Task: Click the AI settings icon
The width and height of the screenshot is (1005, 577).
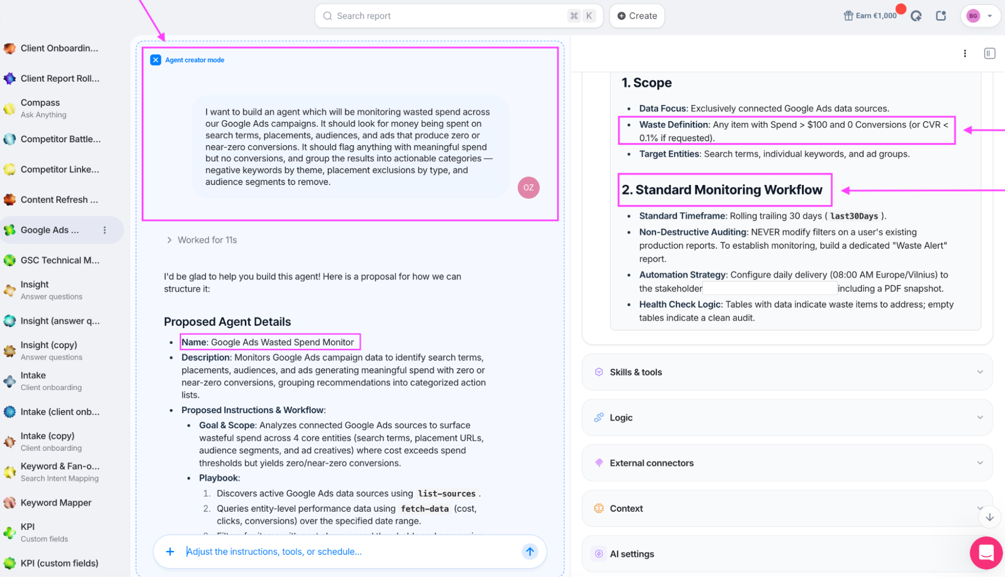Action: click(598, 554)
